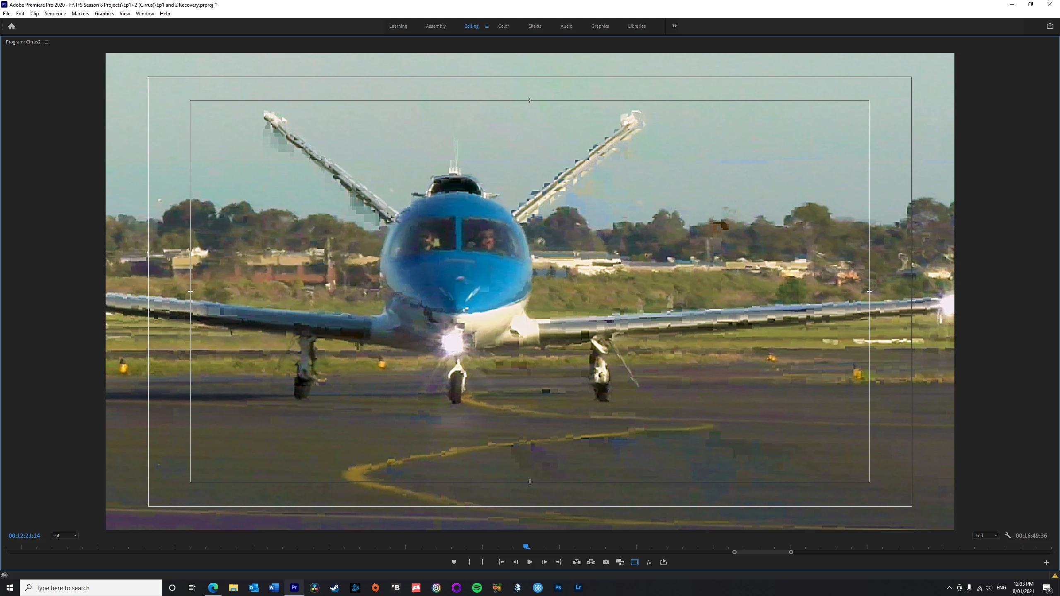Toggle the Safe Margins button off

(x=635, y=562)
